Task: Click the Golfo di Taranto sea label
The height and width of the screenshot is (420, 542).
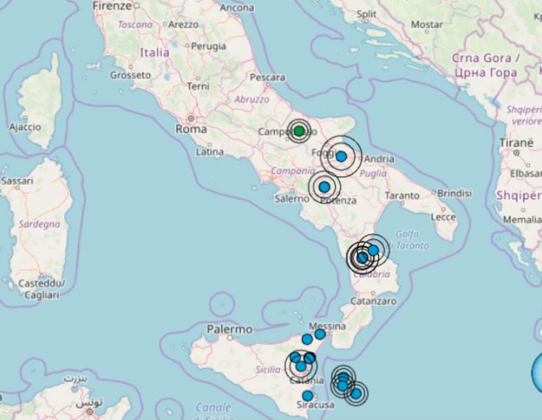Action: pos(413,240)
